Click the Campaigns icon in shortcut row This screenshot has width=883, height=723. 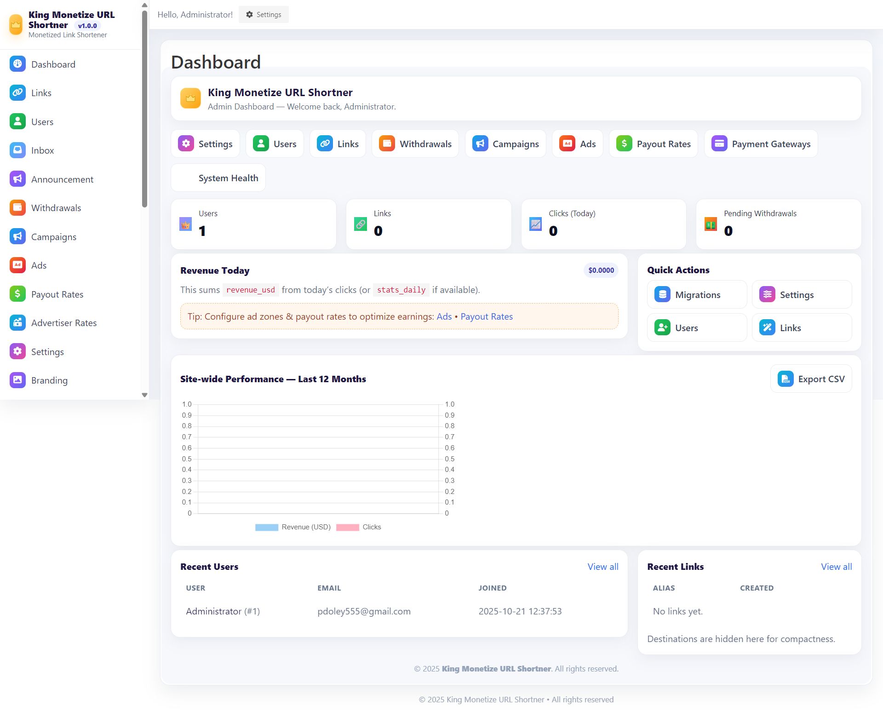[x=480, y=144]
